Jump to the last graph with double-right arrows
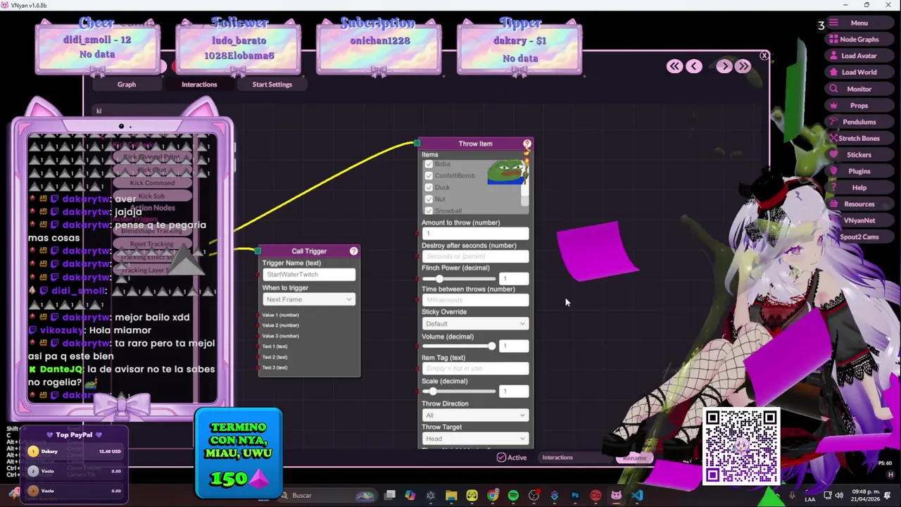Image resolution: width=901 pixels, height=507 pixels. (x=743, y=66)
